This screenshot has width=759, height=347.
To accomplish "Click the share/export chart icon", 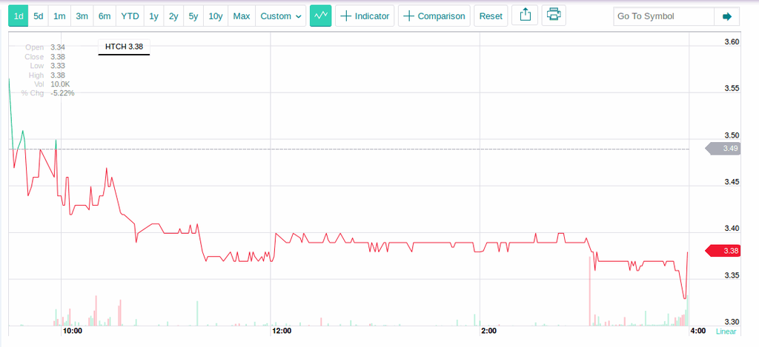I will [x=526, y=16].
